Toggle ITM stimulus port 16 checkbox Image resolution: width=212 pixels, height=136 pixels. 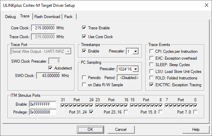[126, 105]
